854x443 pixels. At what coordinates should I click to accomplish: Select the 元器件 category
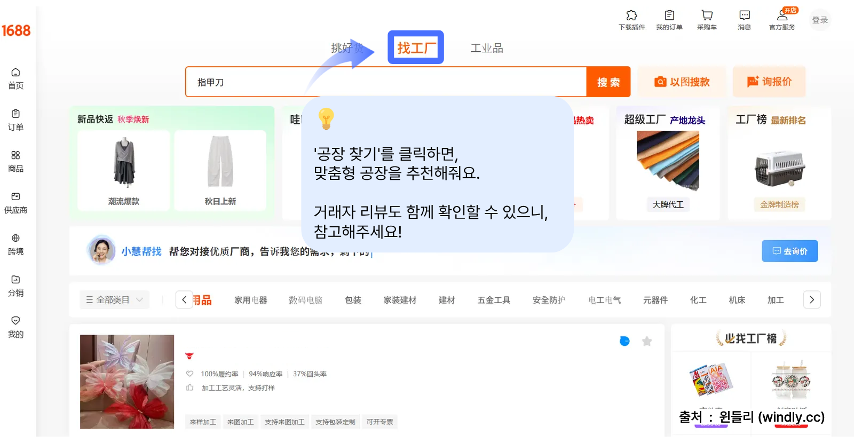(655, 300)
